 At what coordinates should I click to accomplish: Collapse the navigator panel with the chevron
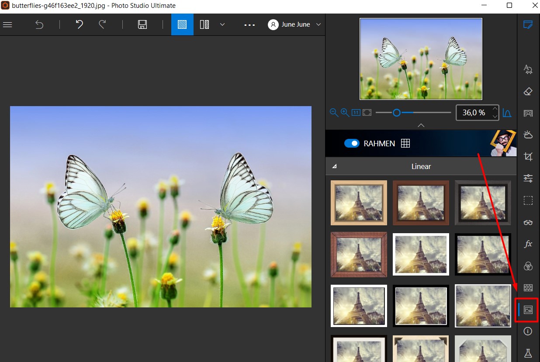click(421, 125)
